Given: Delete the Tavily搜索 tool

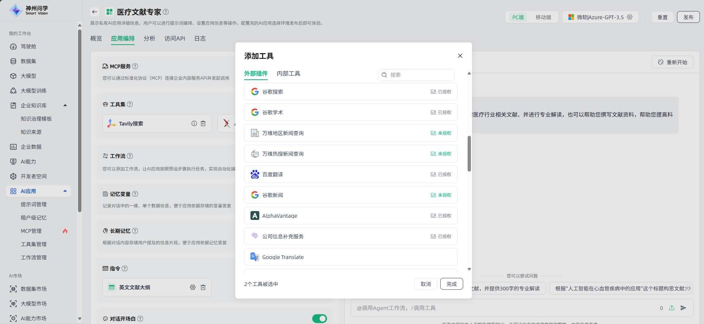Looking at the screenshot, I should (203, 124).
